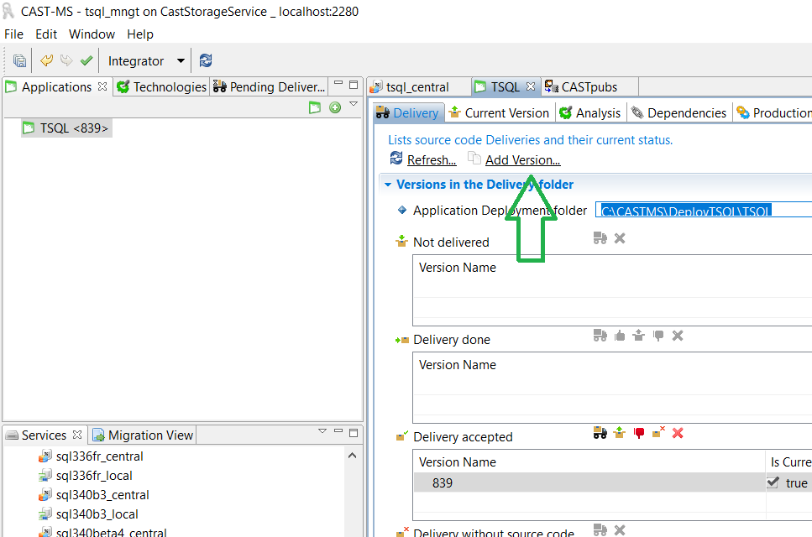Select sql336fr_central in Services list
This screenshot has width=812, height=537.
(99, 456)
